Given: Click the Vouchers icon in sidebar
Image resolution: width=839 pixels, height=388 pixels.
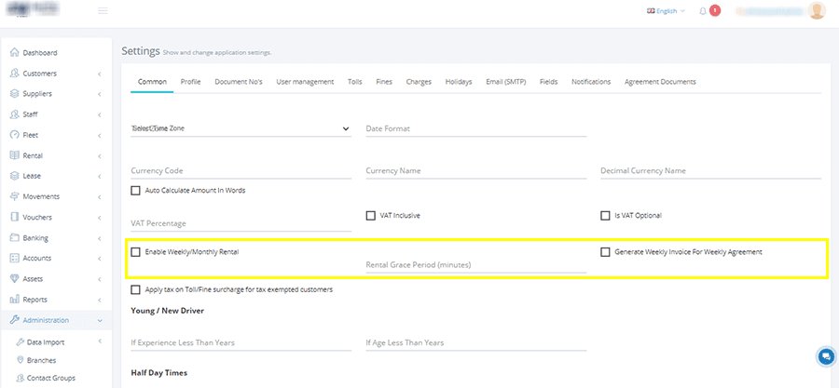Looking at the screenshot, I should pyautogui.click(x=15, y=217).
